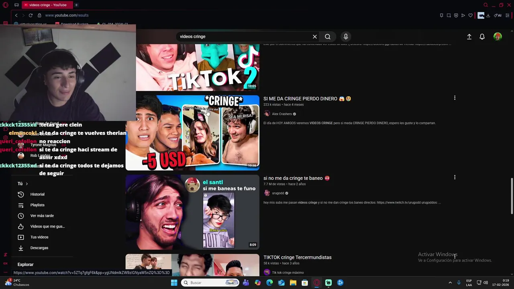Open Opera tab search magnifier in title bar
This screenshot has height=289, width=514.
click(485, 5)
